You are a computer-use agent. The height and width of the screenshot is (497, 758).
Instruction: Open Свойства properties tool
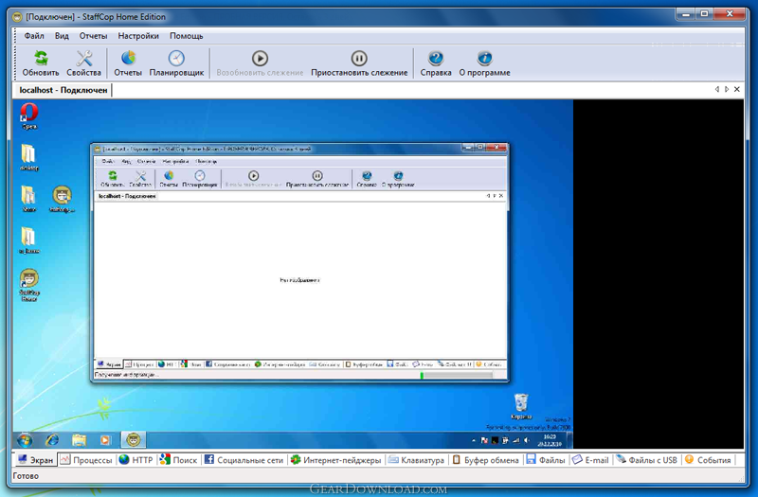(x=83, y=63)
